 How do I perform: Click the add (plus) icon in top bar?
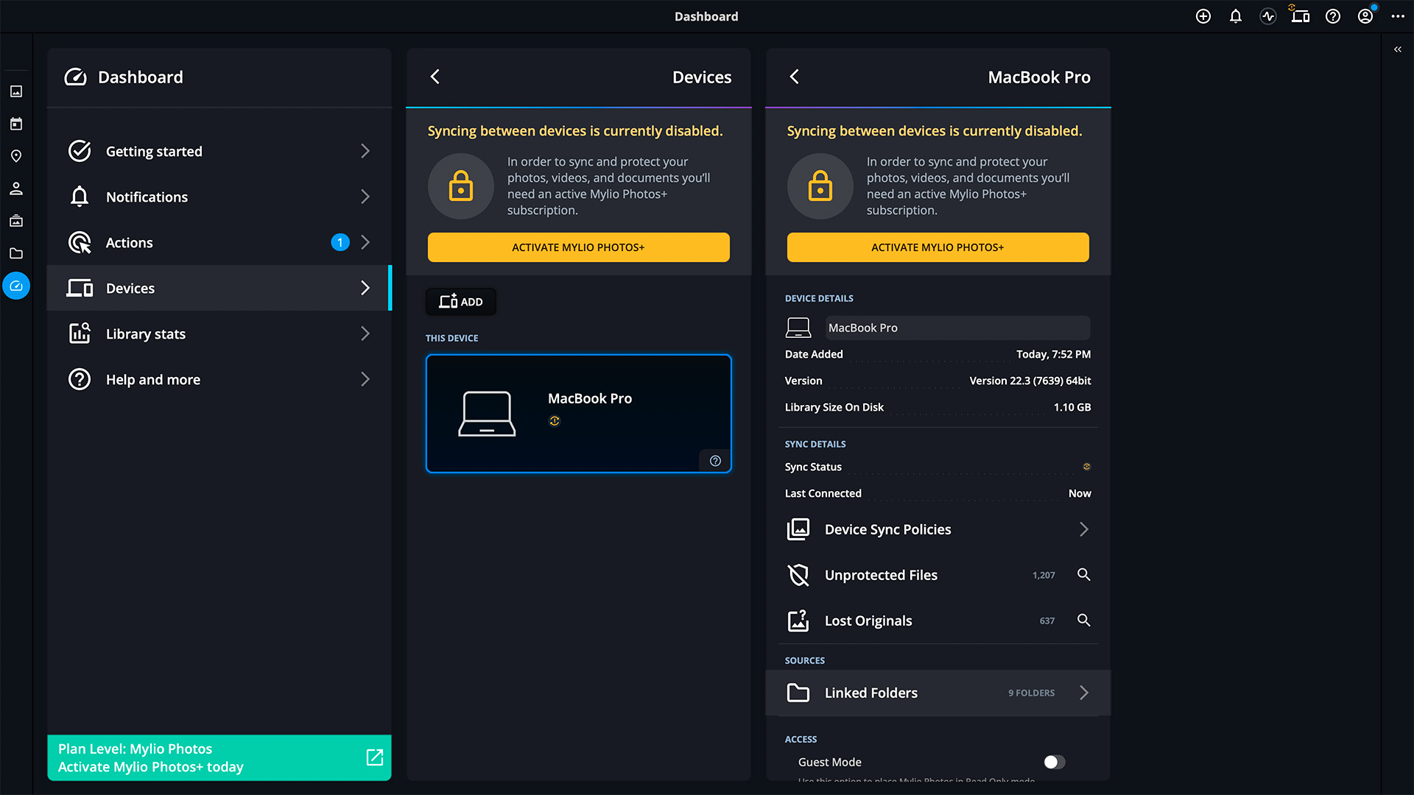[1203, 16]
